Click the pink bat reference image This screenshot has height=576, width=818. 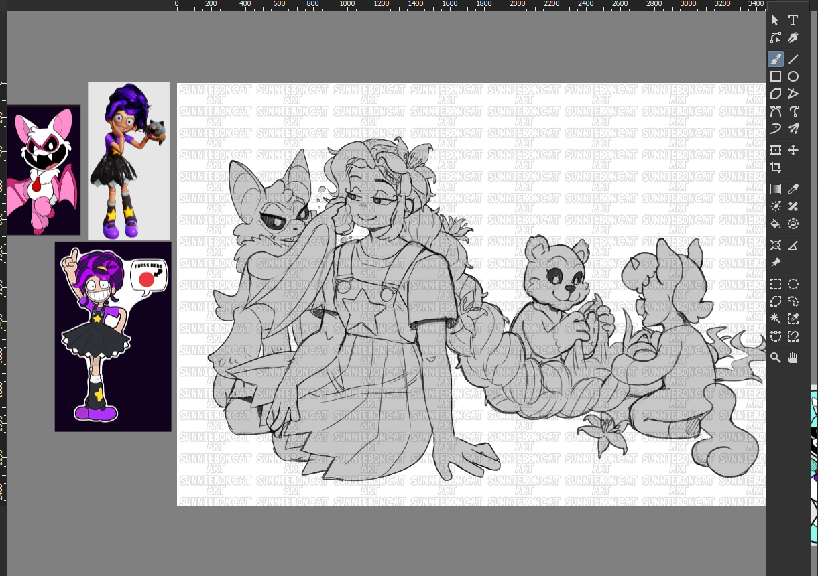tap(44, 170)
